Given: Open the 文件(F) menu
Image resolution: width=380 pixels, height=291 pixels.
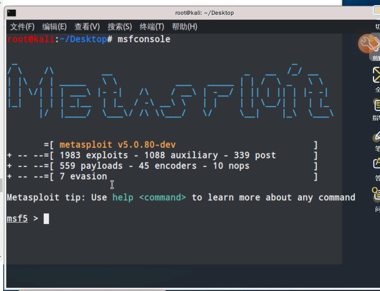Looking at the screenshot, I should 22,27.
